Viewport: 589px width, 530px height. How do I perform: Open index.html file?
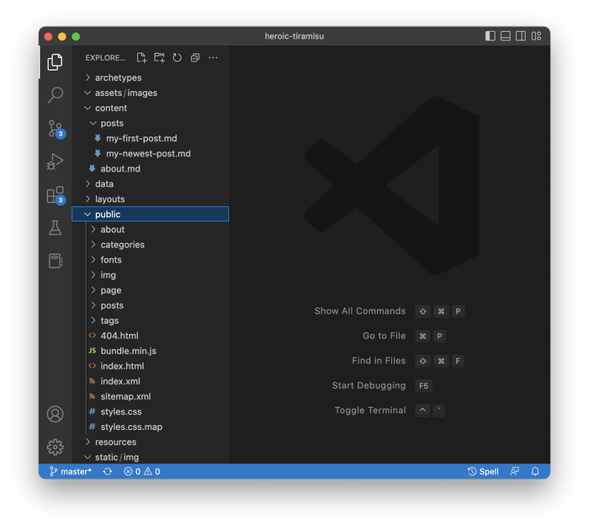[x=151, y=366]
